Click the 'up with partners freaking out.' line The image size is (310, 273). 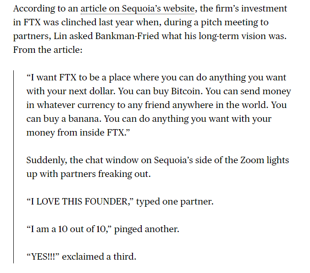(x=89, y=174)
